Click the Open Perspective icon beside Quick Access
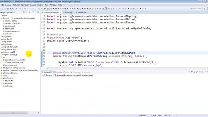This screenshot has height=117, width=208. pos(204,9)
